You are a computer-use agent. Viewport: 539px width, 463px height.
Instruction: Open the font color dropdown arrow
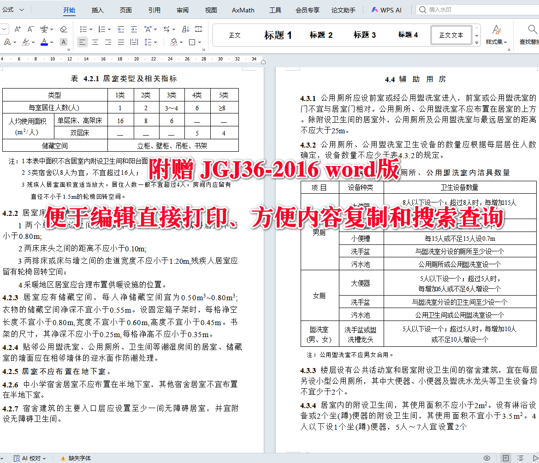click(x=52, y=42)
